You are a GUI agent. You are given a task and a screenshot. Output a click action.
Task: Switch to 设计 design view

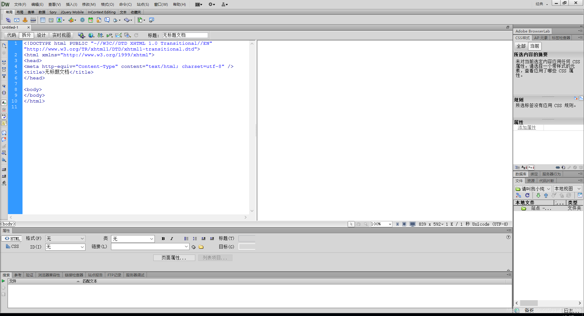(x=41, y=35)
